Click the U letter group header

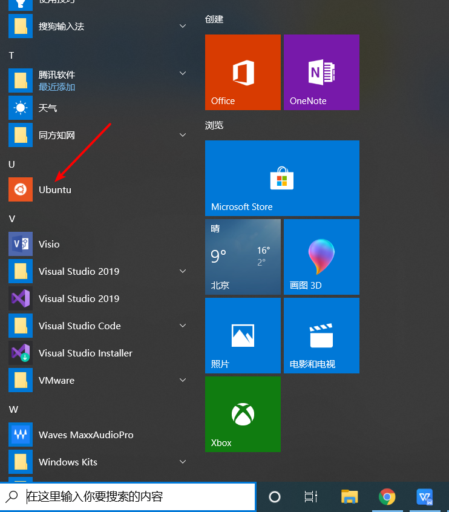pos(11,164)
